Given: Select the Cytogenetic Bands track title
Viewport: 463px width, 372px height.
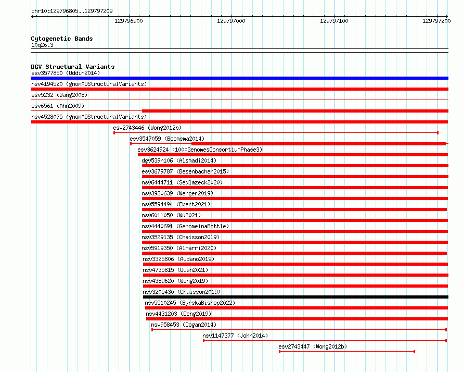Looking at the screenshot, I should pos(62,39).
